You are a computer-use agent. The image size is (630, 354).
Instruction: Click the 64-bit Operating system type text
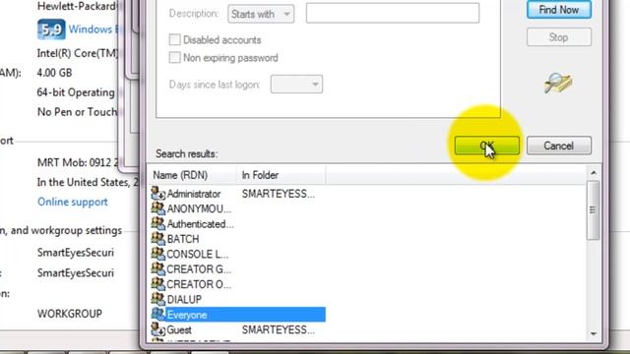click(x=76, y=92)
